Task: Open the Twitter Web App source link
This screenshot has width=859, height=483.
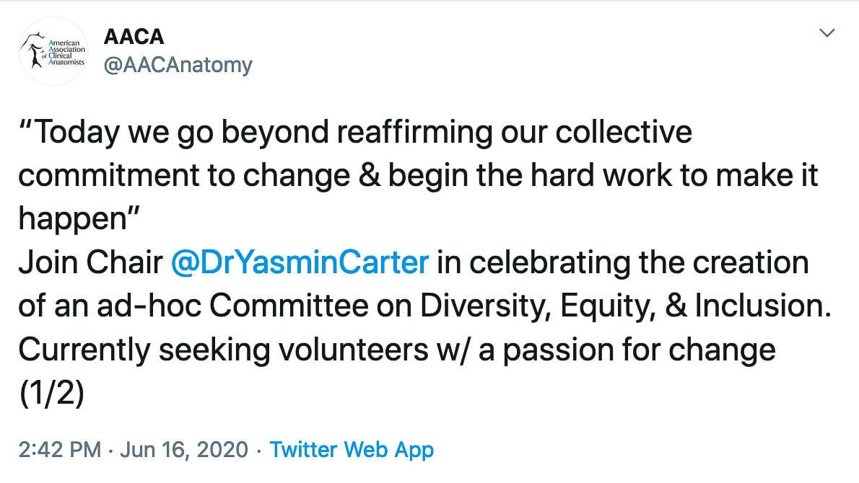Action: [x=352, y=451]
